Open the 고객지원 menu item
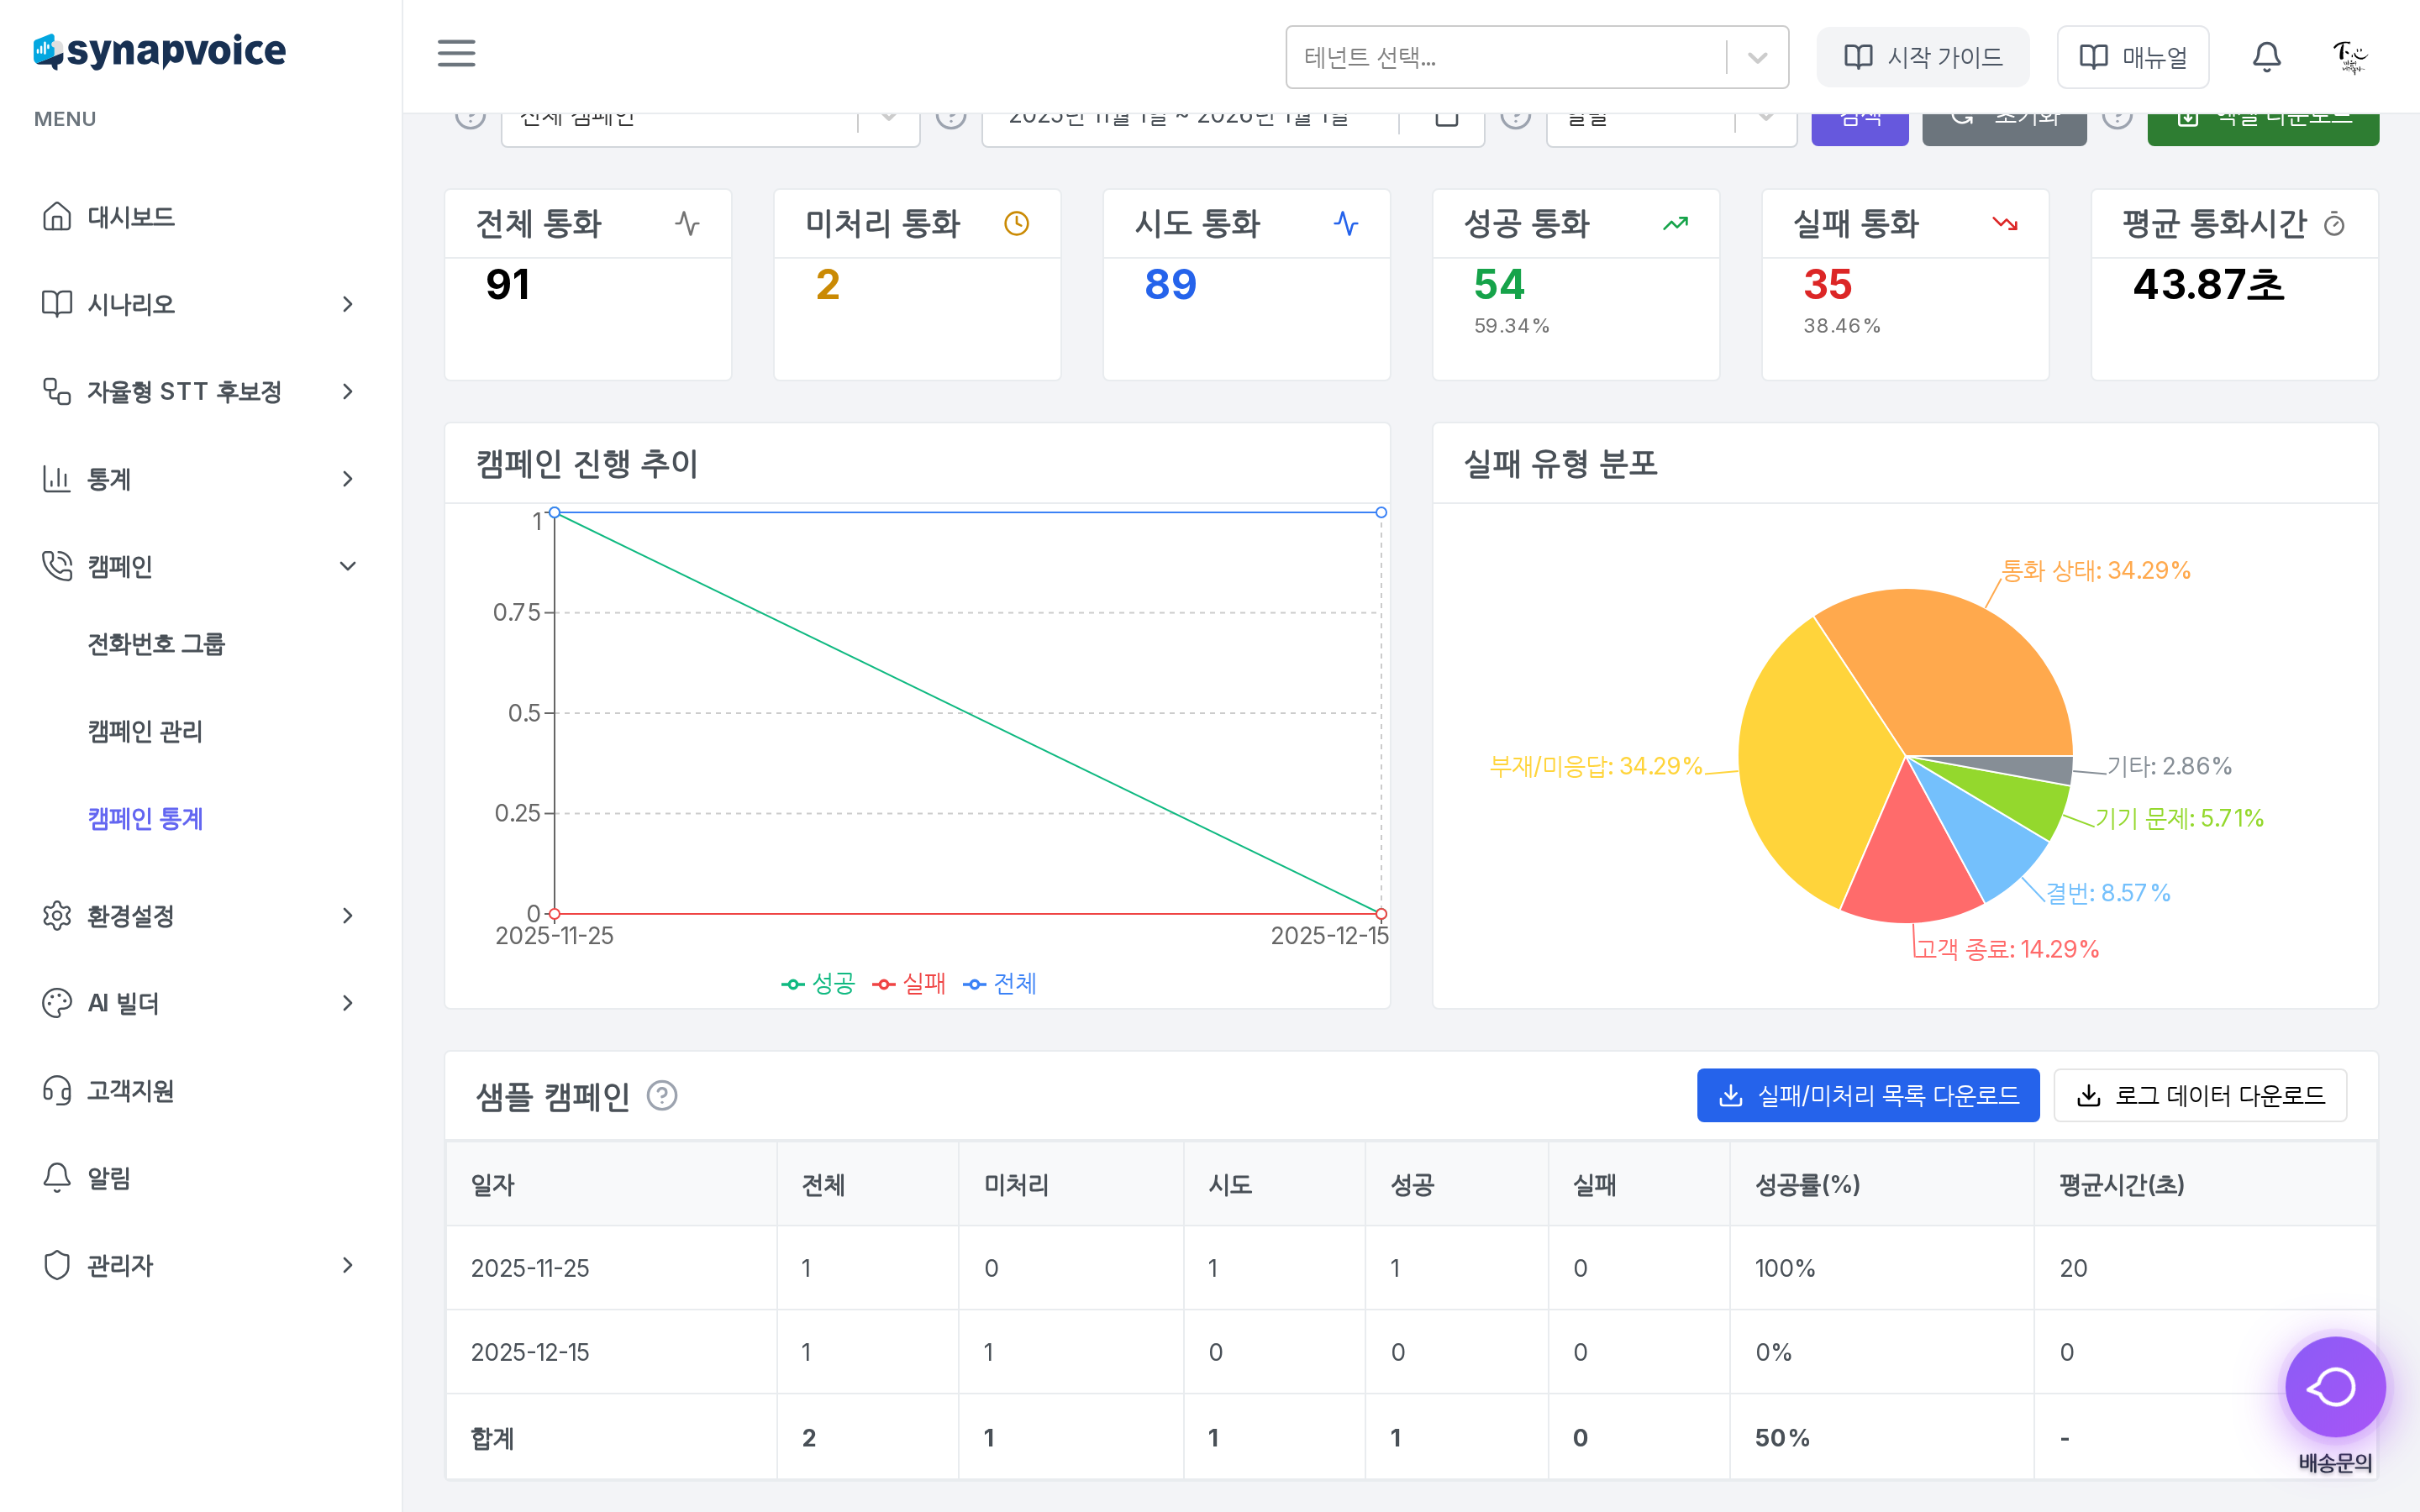 [x=200, y=1090]
